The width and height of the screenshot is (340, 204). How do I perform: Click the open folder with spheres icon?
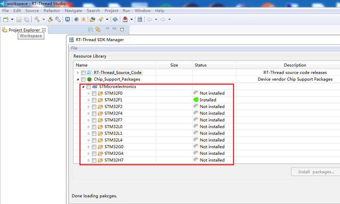[x=93, y=19]
